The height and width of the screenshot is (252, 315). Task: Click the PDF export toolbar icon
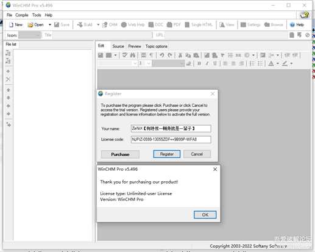click(169, 25)
